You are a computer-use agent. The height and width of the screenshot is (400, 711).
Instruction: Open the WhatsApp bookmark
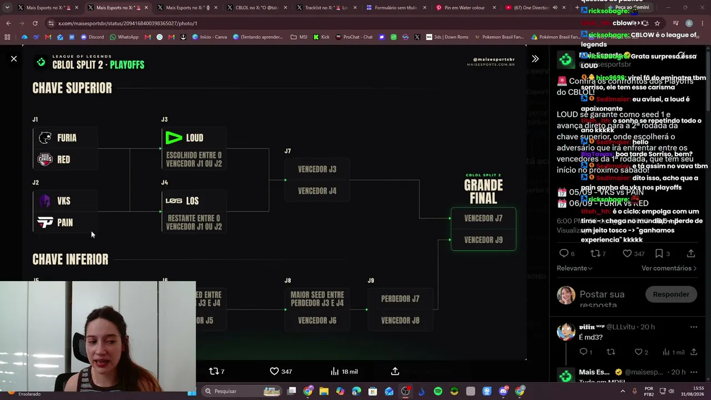click(124, 37)
